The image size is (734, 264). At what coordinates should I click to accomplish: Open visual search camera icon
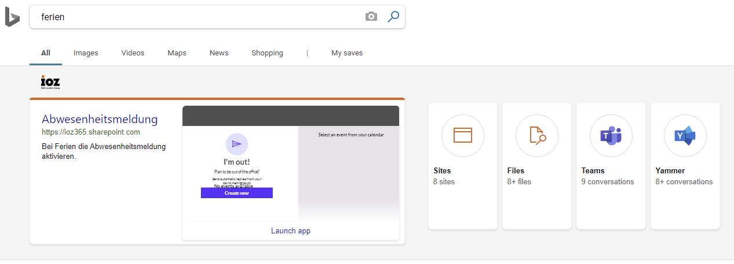tap(371, 17)
